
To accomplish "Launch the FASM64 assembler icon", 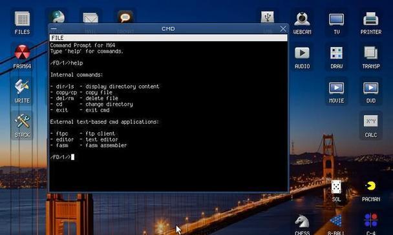I will pos(22,57).
